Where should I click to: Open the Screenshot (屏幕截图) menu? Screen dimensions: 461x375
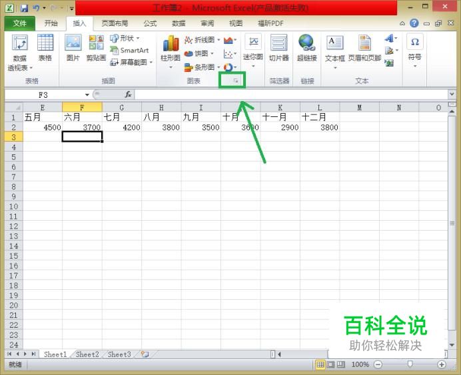[131, 62]
